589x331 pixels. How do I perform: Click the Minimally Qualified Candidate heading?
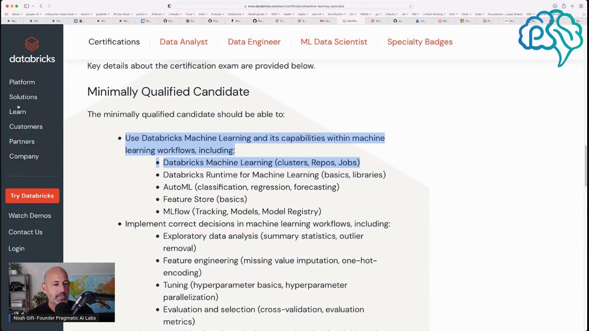(x=168, y=91)
